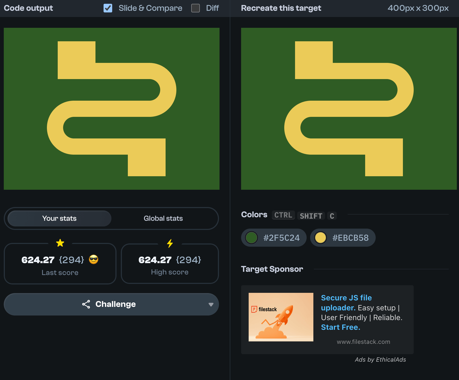Image resolution: width=459 pixels, height=380 pixels.
Task: Click the gold star icon above Last score
Action: (60, 243)
